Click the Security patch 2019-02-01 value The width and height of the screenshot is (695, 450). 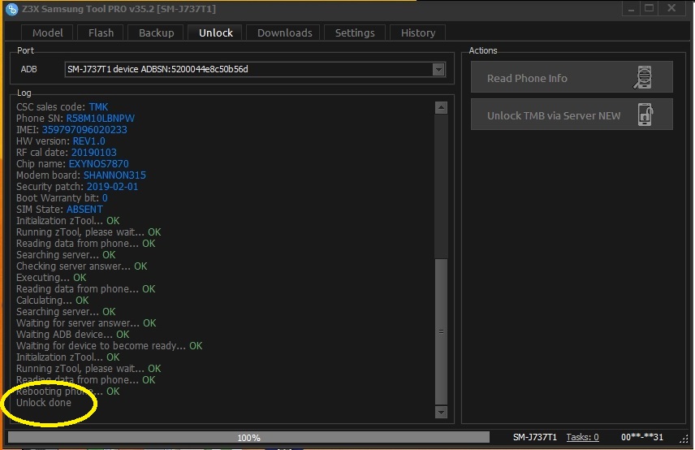(112, 187)
